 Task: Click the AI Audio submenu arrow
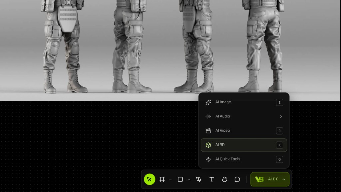(x=281, y=117)
